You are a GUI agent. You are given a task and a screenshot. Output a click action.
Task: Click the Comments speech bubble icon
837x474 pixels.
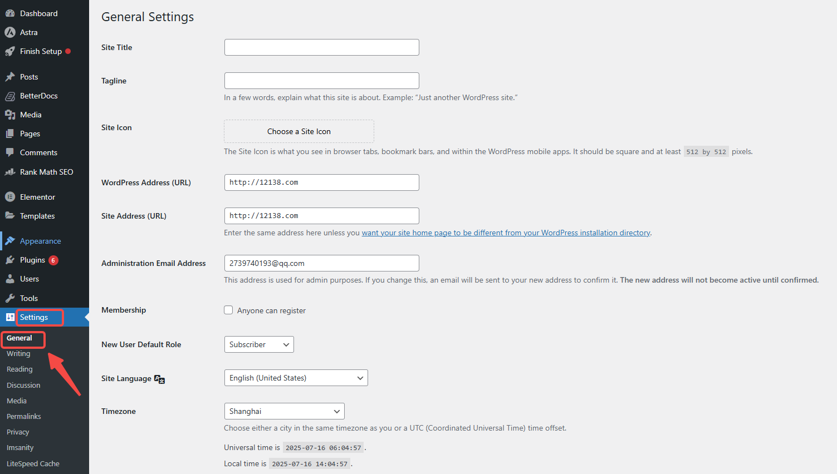(x=10, y=152)
